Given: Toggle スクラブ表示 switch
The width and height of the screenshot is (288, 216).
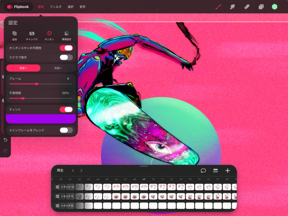Looking at the screenshot, I should pos(66,57).
